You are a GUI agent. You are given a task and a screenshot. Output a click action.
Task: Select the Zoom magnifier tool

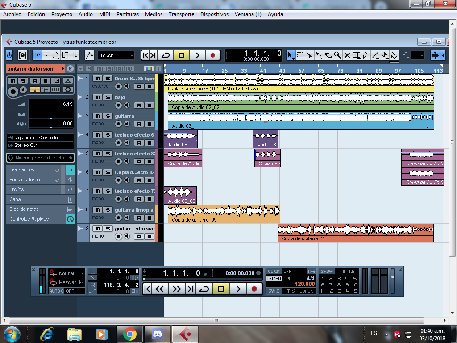click(337, 55)
